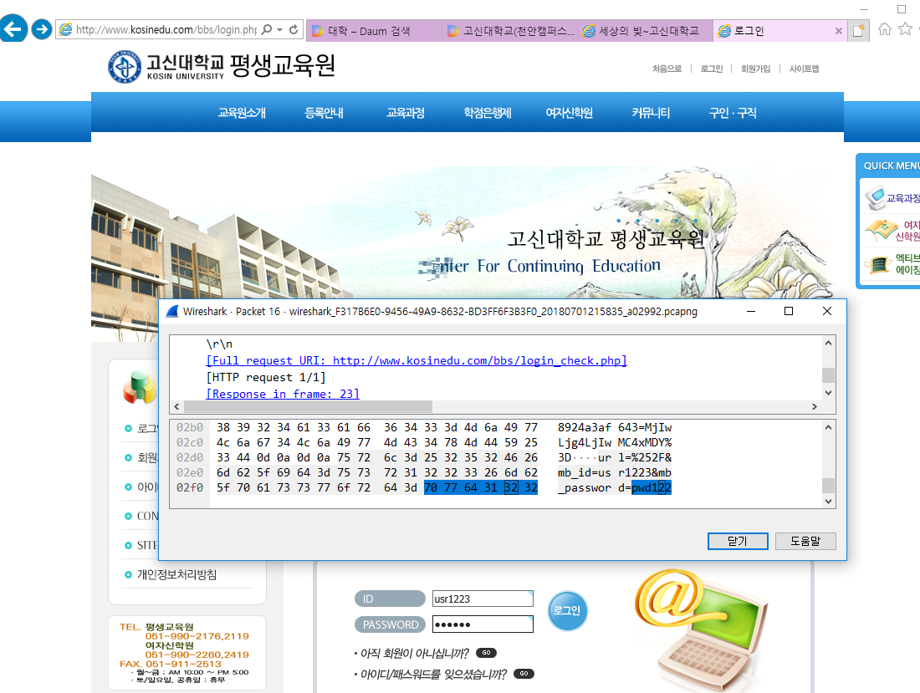The height and width of the screenshot is (693, 920).
Task: Click detail pane horizontal scroll left arrow
Action: pos(176,406)
